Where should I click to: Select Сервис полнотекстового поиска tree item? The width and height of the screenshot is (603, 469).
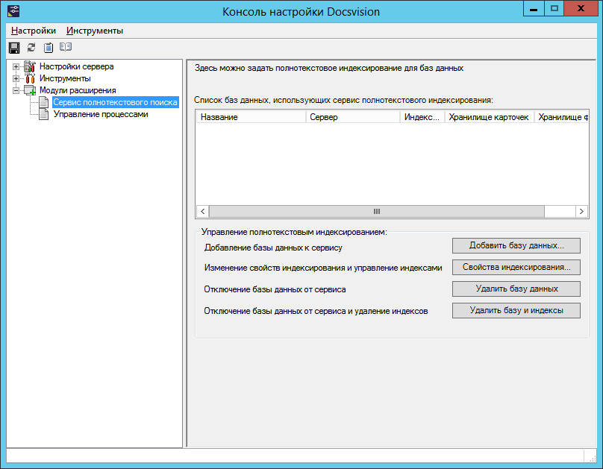[x=115, y=102]
